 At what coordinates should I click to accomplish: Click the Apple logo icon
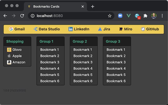9,56
